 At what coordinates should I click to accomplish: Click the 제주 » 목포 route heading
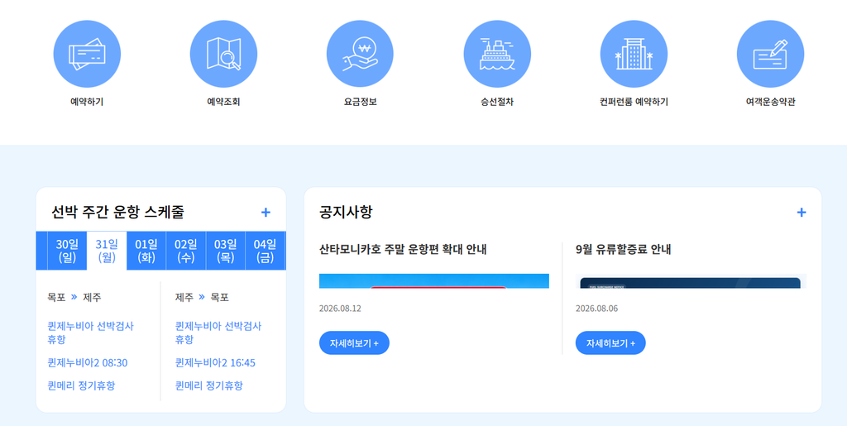pos(202,297)
